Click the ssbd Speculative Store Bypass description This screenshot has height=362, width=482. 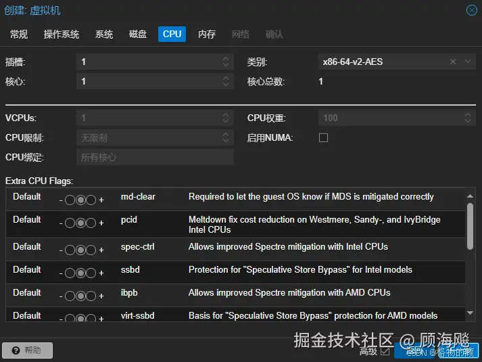click(300, 270)
